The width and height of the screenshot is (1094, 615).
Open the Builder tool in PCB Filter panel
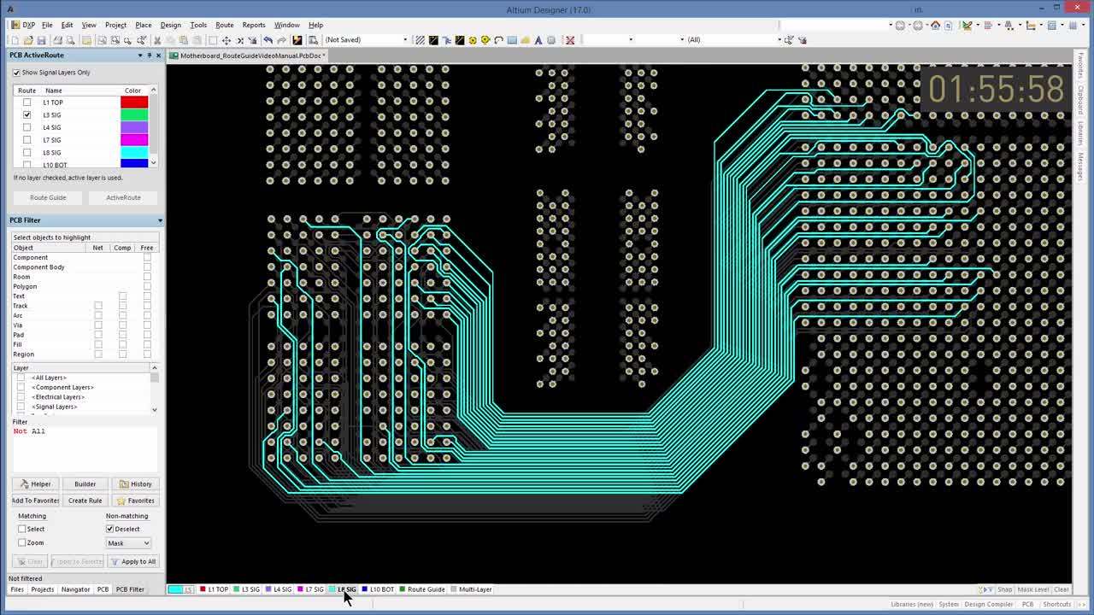[85, 483]
